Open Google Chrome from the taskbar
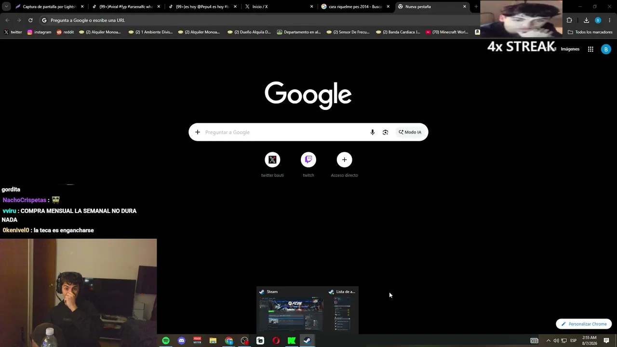Image resolution: width=617 pixels, height=347 pixels. tap(229, 341)
